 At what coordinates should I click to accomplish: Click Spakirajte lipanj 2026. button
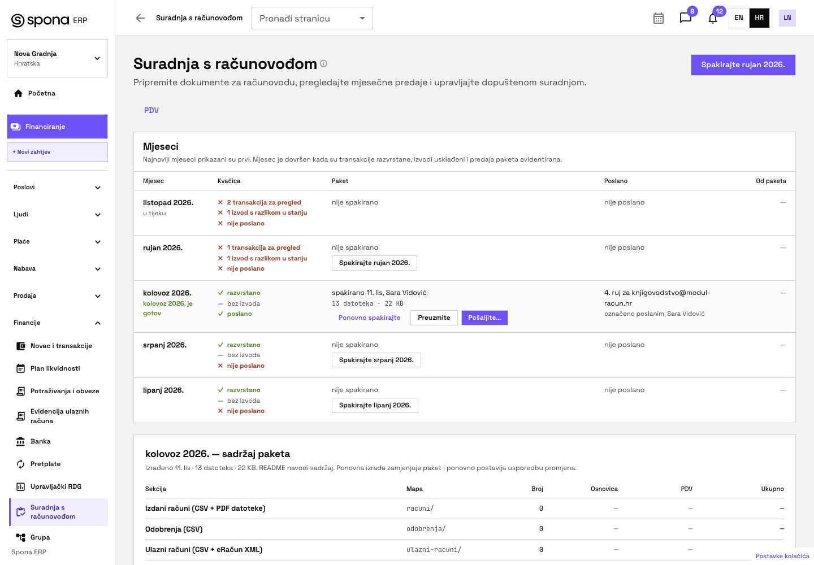pos(375,405)
